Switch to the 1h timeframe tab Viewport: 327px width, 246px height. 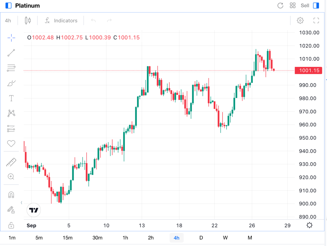[x=125, y=238]
